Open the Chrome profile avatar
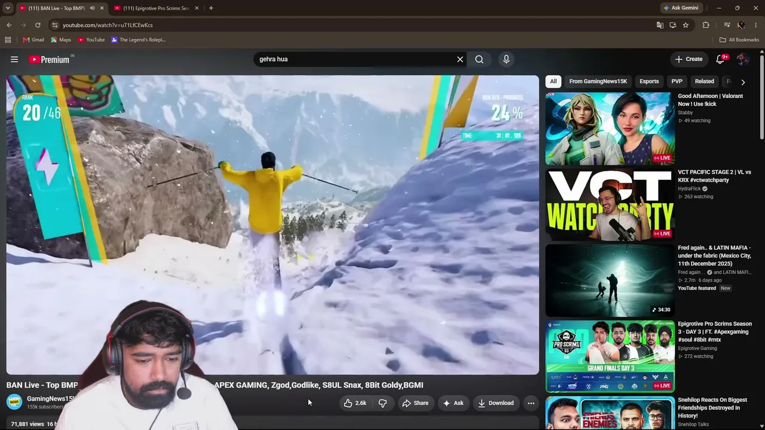Screen dimensions: 765x430 click(742, 25)
